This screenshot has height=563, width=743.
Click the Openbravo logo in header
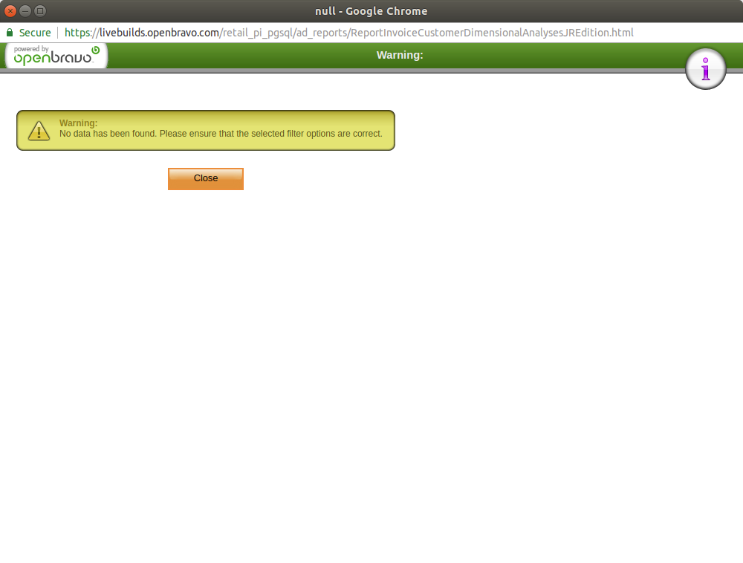coord(56,56)
